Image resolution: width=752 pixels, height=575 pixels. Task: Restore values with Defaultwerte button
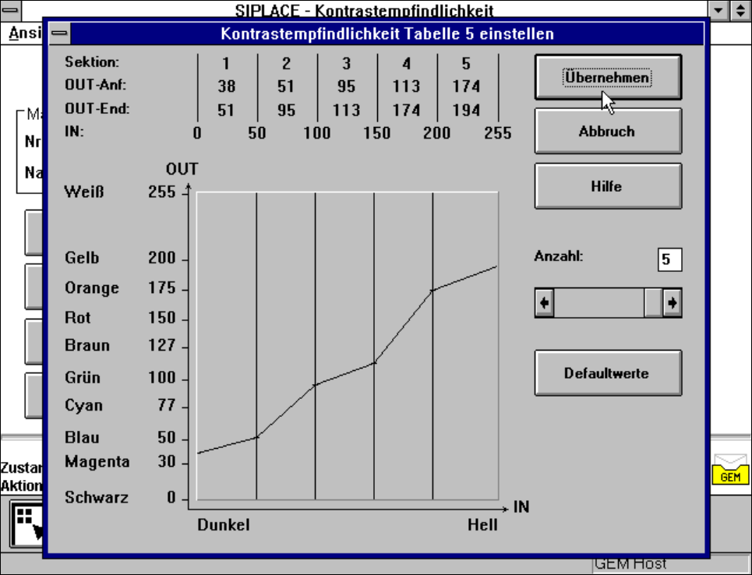tap(608, 373)
